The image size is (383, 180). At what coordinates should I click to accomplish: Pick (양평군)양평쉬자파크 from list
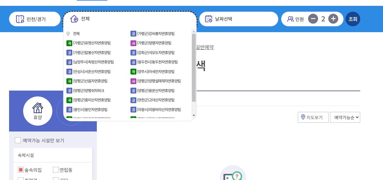click(x=89, y=91)
